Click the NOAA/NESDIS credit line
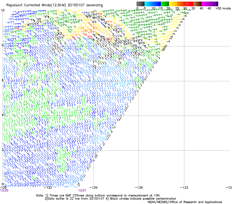232x204 pixels. (x=185, y=202)
